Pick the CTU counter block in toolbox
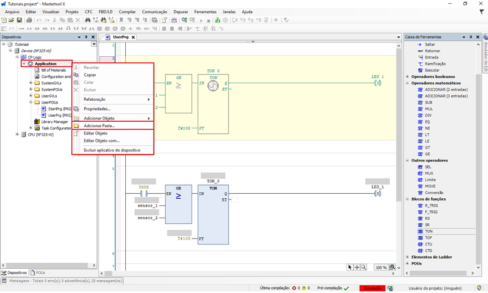 (428, 244)
